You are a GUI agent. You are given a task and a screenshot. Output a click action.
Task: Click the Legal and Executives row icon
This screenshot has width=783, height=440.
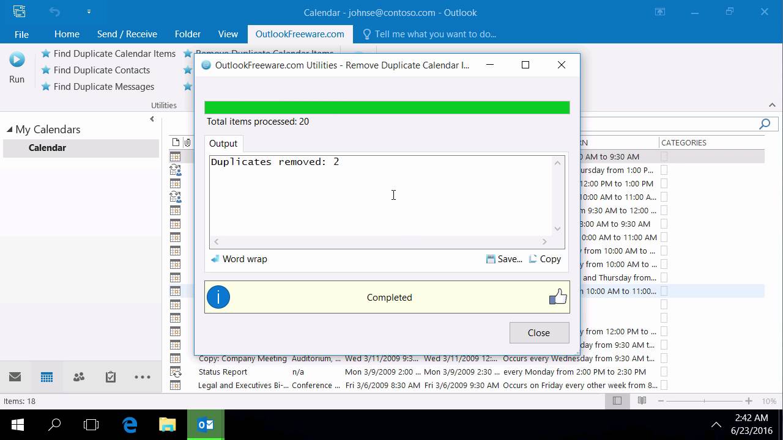[176, 385]
